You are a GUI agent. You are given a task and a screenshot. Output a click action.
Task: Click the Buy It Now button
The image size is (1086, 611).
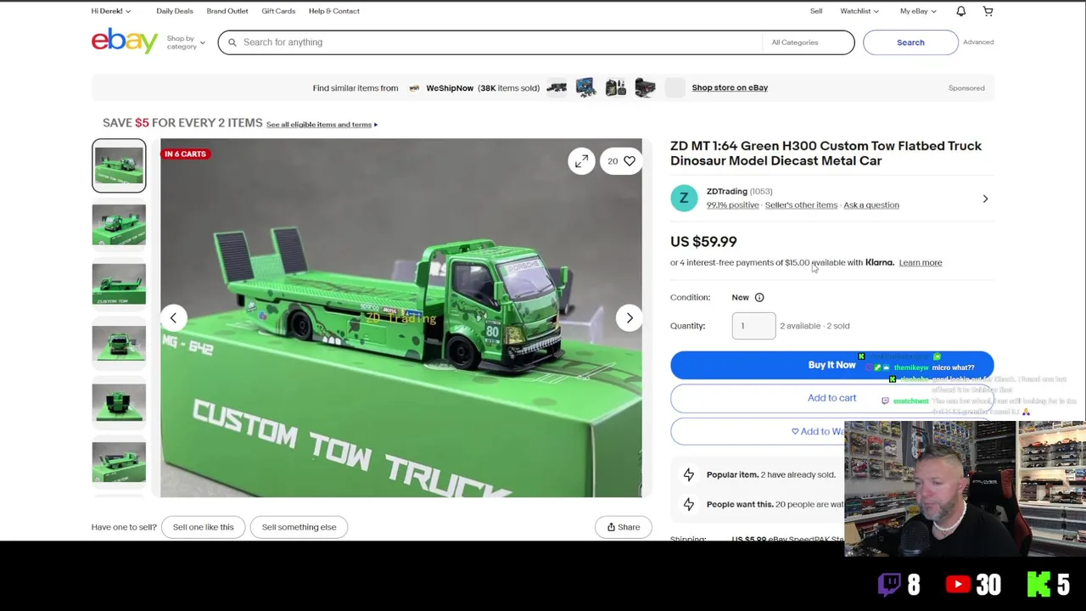pyautogui.click(x=831, y=365)
